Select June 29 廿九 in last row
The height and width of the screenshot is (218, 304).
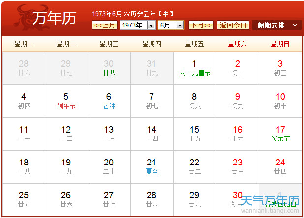(195, 200)
